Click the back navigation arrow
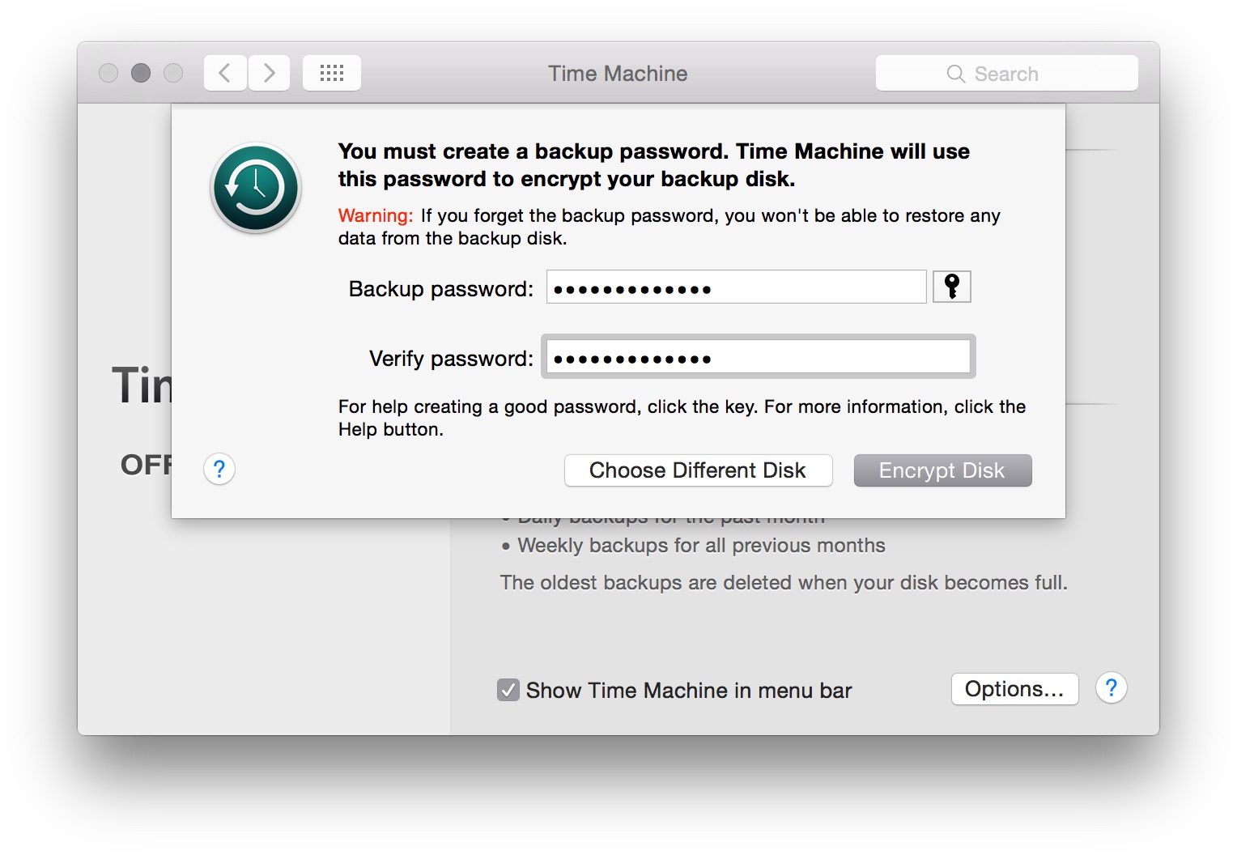Viewport: 1237px width, 855px height. pyautogui.click(x=225, y=74)
